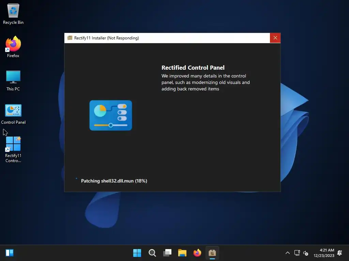Select the This PC desktop icon
Image resolution: width=349 pixels, height=261 pixels.
tap(13, 81)
